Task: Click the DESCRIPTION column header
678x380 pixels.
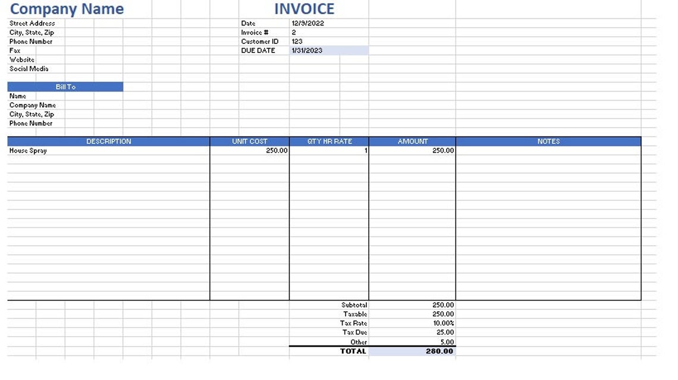Action: tap(108, 141)
